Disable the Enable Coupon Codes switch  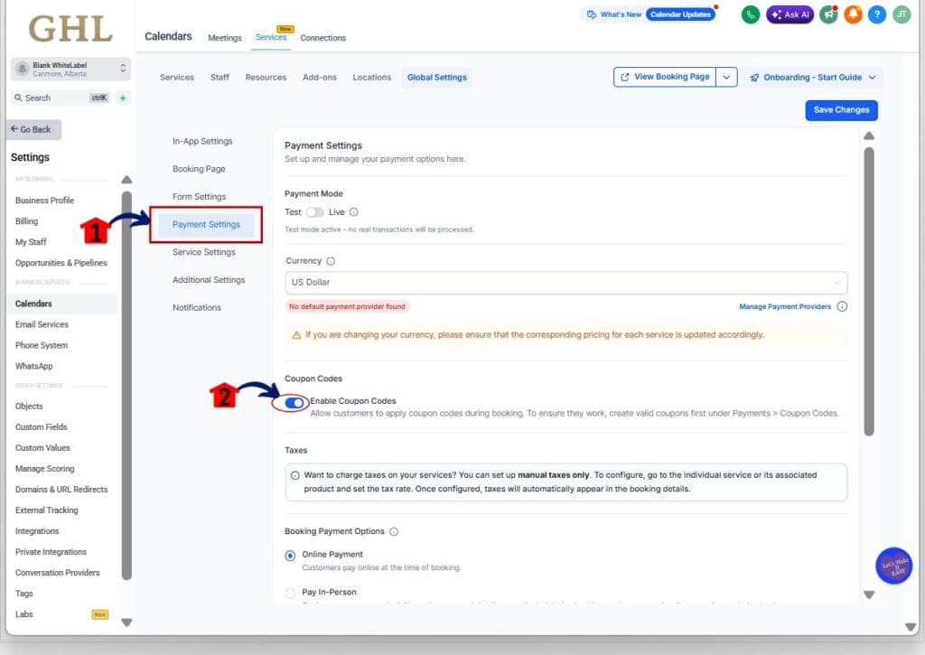294,403
